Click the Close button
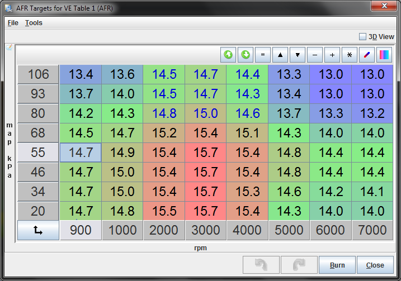 coord(375,265)
